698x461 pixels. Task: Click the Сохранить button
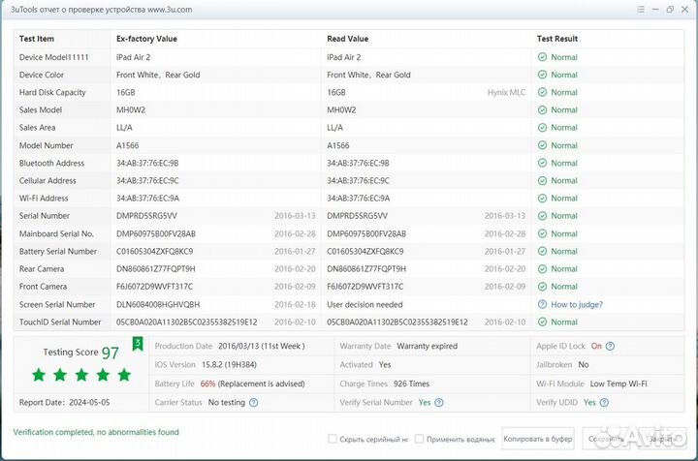click(606, 439)
